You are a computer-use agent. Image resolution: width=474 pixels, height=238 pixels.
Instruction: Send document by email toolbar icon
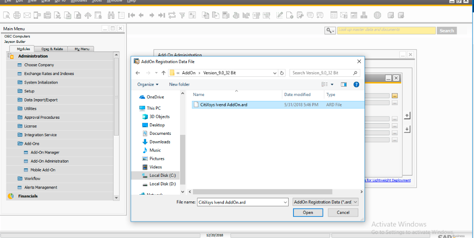(x=27, y=15)
